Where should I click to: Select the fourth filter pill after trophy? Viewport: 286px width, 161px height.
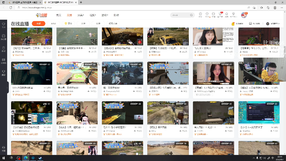click(83, 24)
